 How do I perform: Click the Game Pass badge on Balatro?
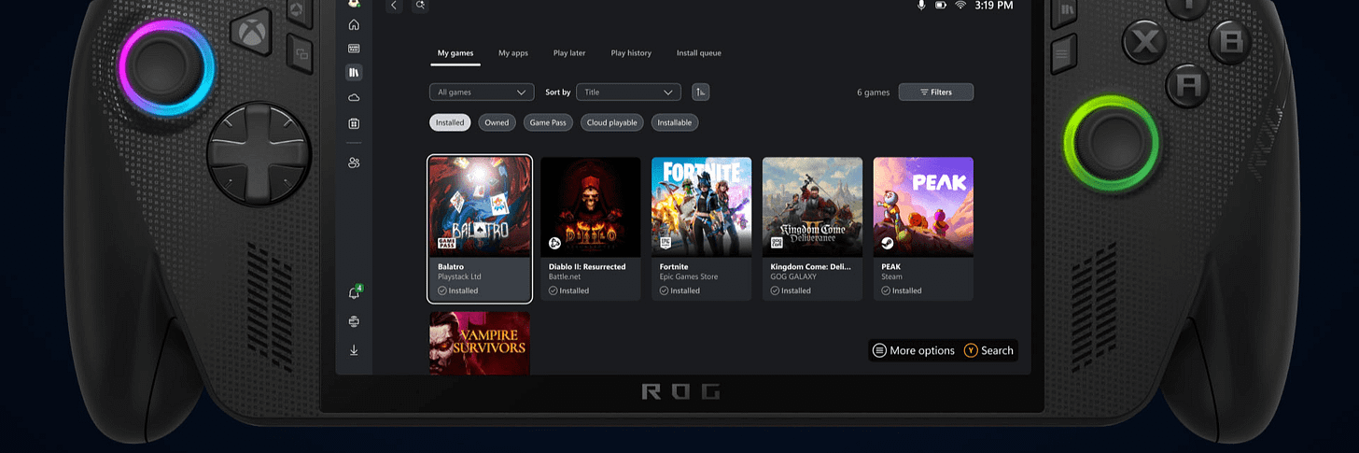click(x=446, y=243)
